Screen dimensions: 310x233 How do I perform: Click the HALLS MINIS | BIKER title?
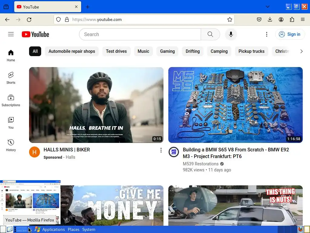pos(67,150)
